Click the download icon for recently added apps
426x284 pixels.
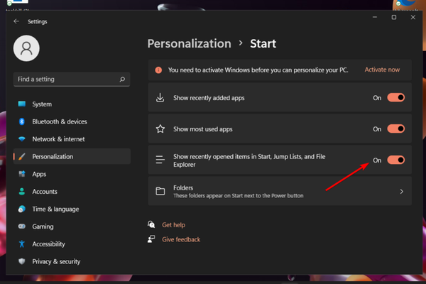(x=160, y=97)
